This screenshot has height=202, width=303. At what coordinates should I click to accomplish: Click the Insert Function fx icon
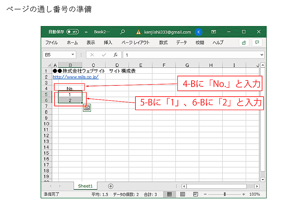pos(115,55)
